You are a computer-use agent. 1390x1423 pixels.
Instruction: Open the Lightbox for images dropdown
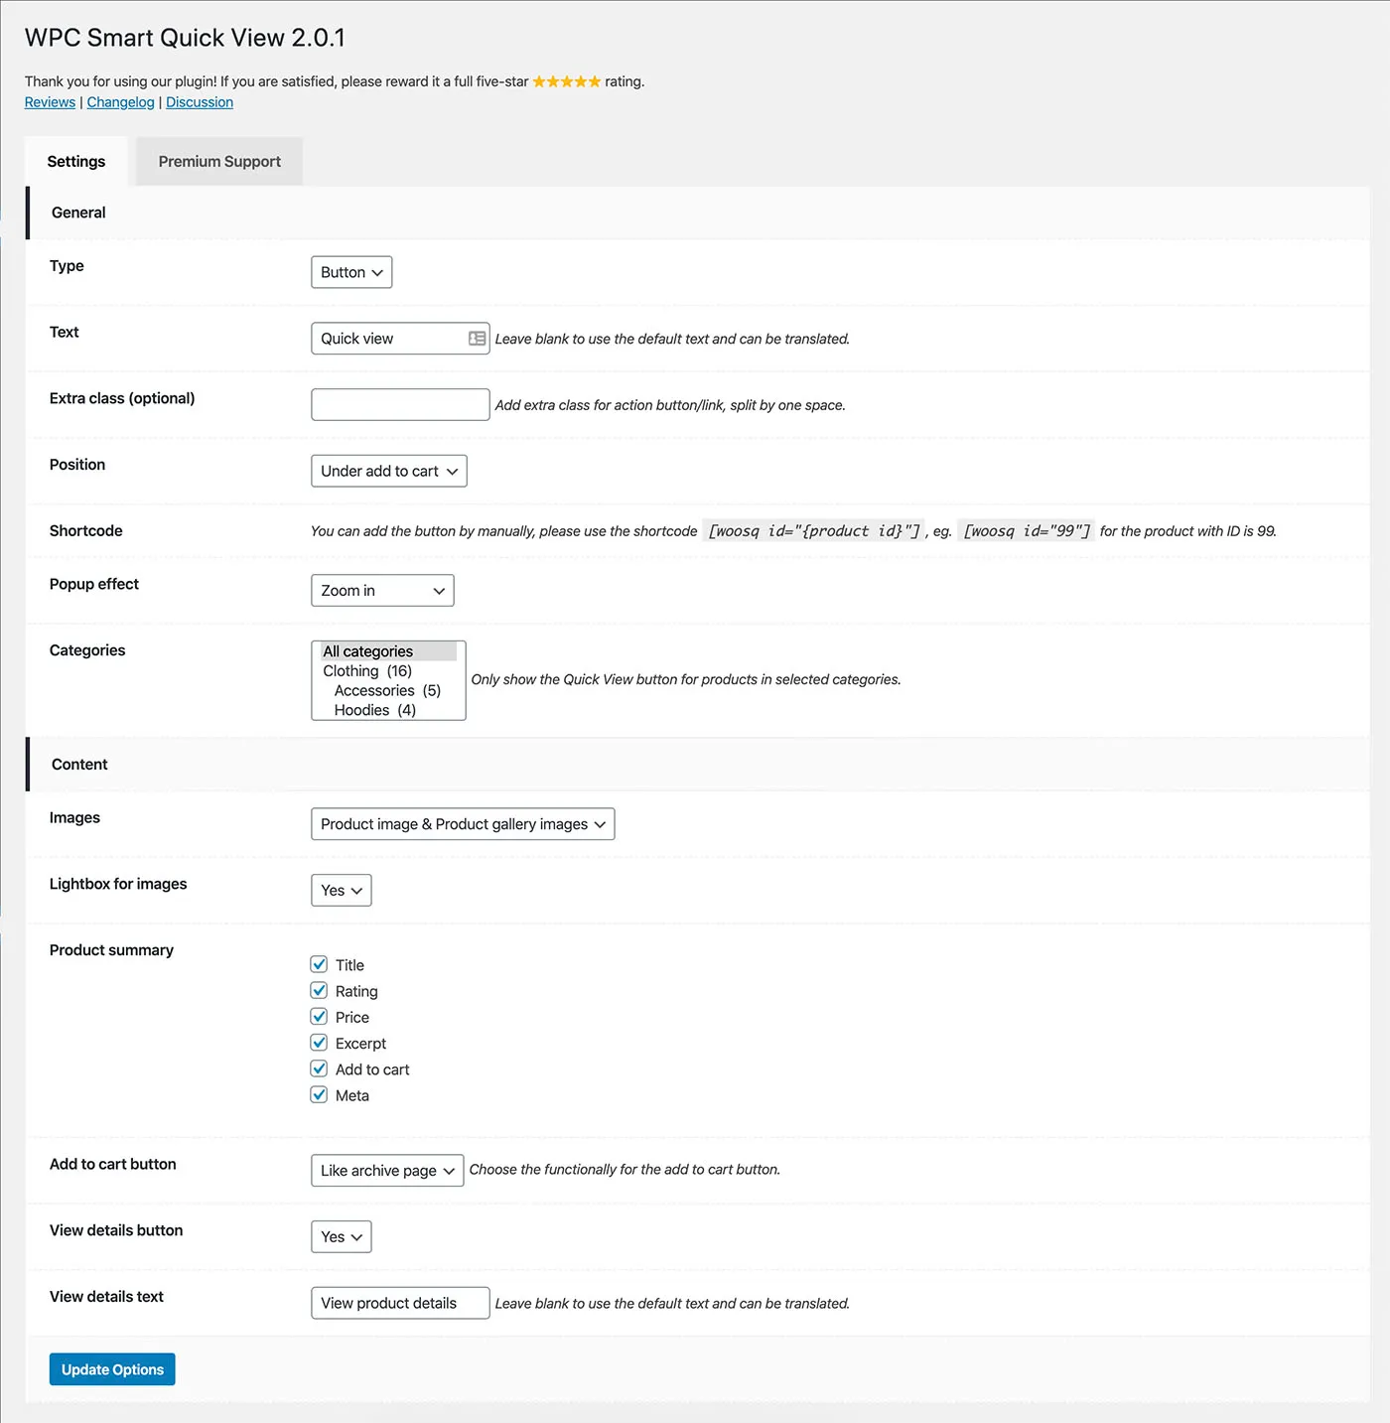(x=342, y=891)
